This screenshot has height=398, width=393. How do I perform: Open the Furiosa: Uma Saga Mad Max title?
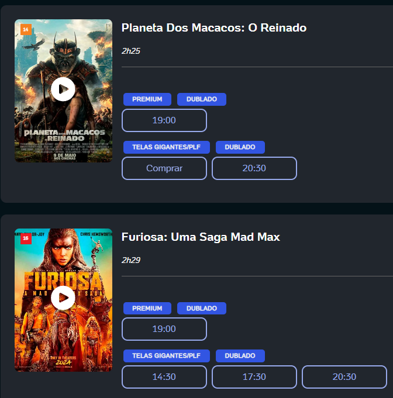[x=201, y=237]
